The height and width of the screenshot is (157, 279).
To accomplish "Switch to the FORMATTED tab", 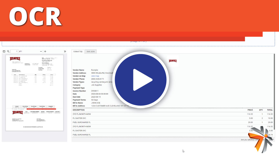I will 78,52.
